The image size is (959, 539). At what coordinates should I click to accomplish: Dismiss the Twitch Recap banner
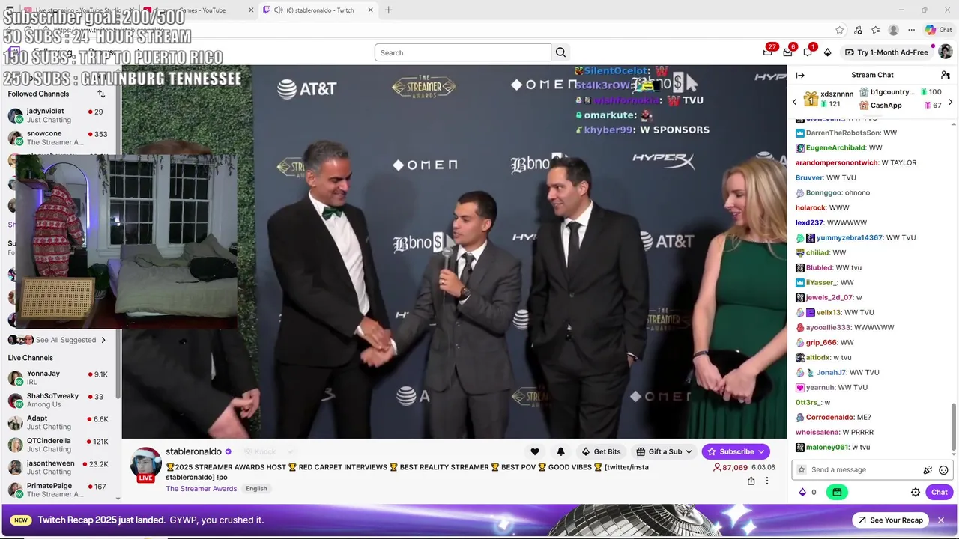[x=941, y=520]
